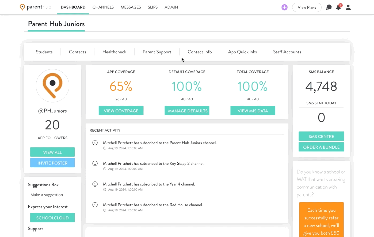
Task: Click the Parent Hub logo in the navbar
Action: coord(35,7)
